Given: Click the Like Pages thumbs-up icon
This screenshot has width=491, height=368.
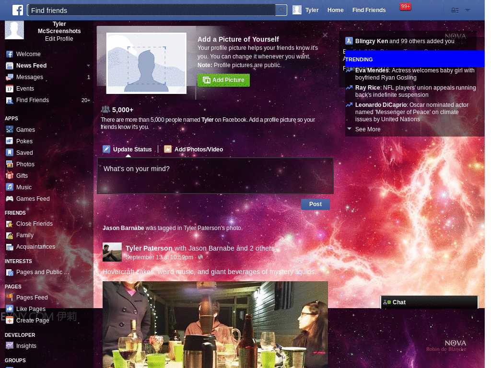Looking at the screenshot, I should point(10,309).
